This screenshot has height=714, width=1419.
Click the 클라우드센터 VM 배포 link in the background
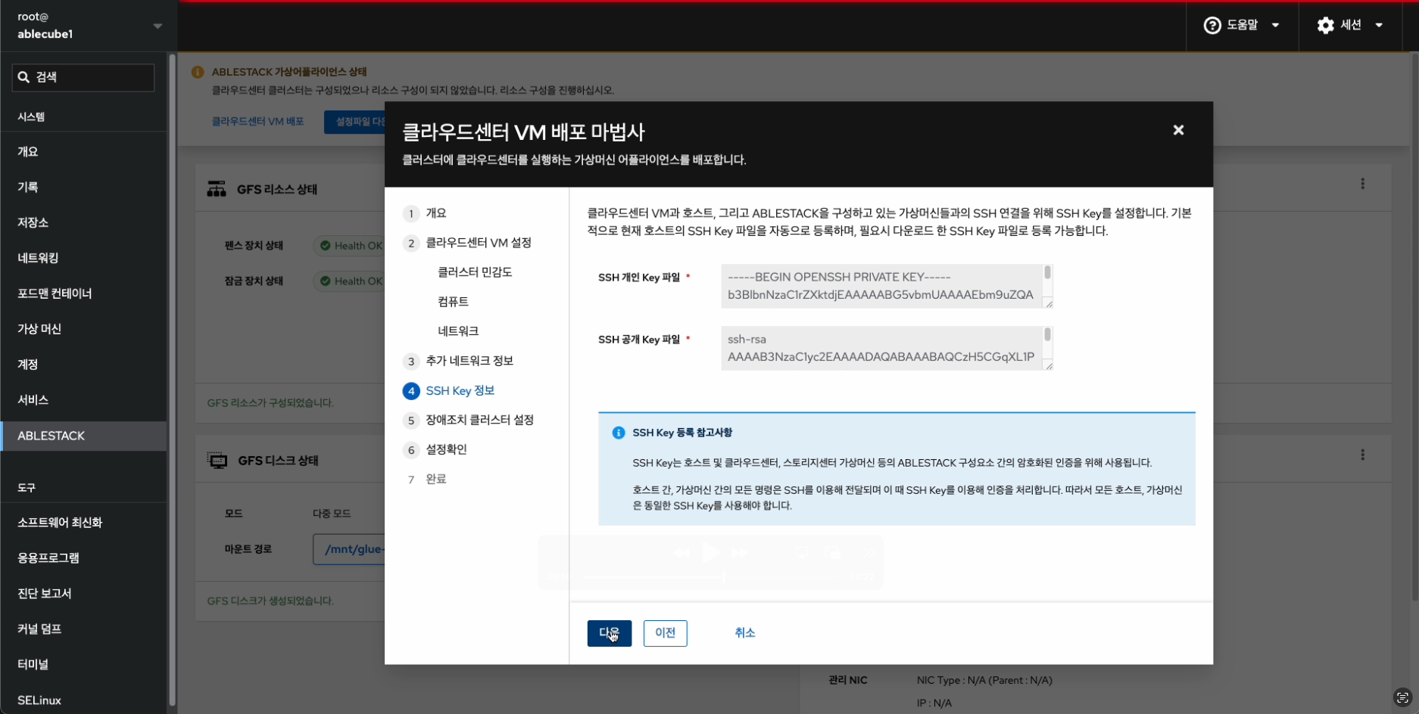coord(257,122)
